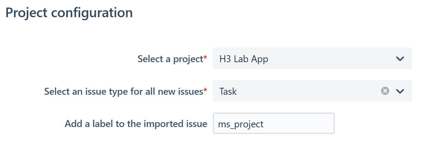Image resolution: width=440 pixels, height=143 pixels.
Task: Click the "Select an issue type" label
Action: (x=124, y=91)
